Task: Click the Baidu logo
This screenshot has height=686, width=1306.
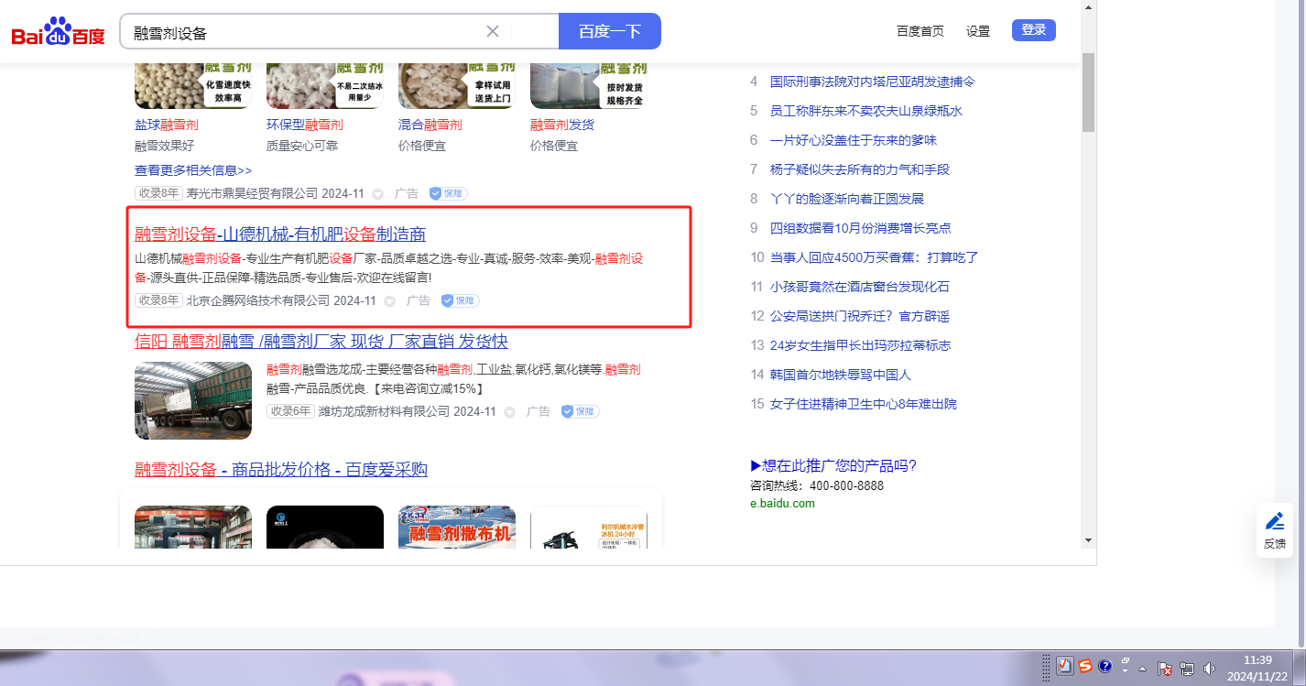Action: coord(59,32)
